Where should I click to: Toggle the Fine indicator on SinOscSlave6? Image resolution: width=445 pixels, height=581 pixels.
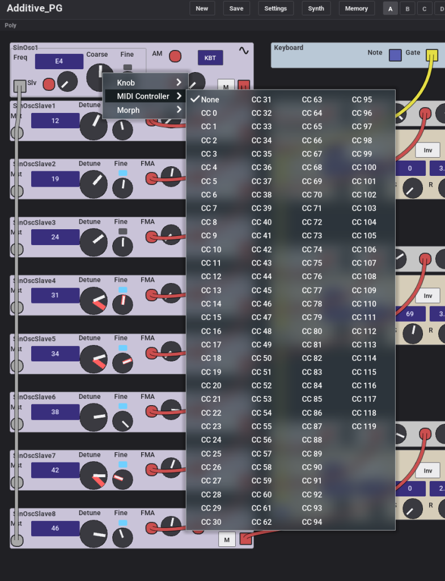(x=122, y=406)
